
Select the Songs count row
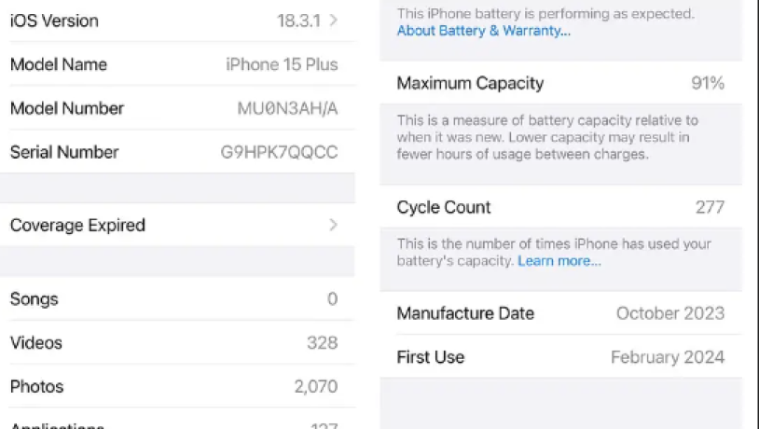pos(177,298)
